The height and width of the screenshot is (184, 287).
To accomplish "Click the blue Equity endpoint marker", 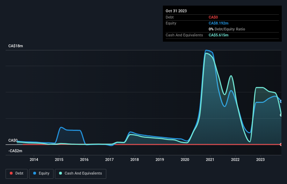I will pyautogui.click(x=281, y=101).
